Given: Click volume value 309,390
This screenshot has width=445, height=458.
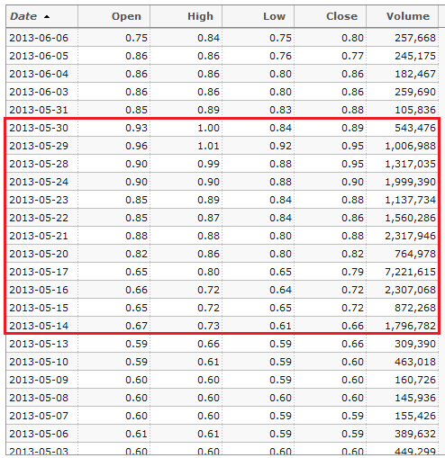Looking at the screenshot, I should click(x=415, y=344).
